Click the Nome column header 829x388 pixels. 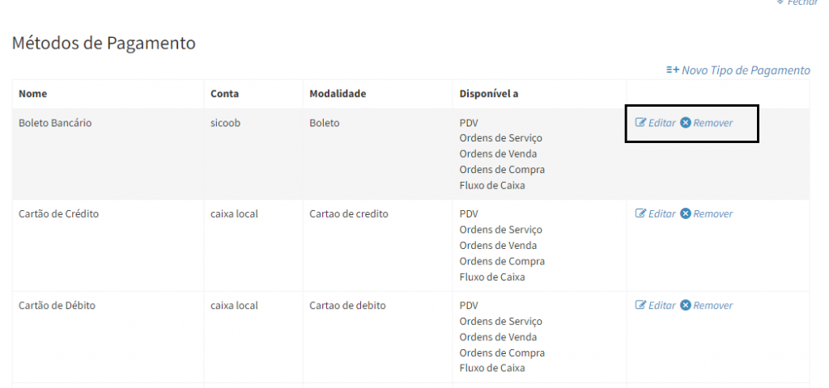(33, 94)
